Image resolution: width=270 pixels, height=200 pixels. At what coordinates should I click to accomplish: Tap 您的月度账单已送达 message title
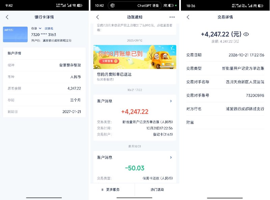pyautogui.click(x=114, y=74)
